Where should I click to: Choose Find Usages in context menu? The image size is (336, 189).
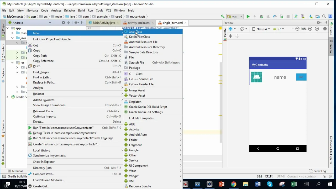[75, 72]
